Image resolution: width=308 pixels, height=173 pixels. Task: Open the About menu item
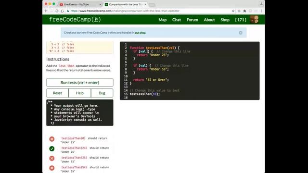(209, 20)
